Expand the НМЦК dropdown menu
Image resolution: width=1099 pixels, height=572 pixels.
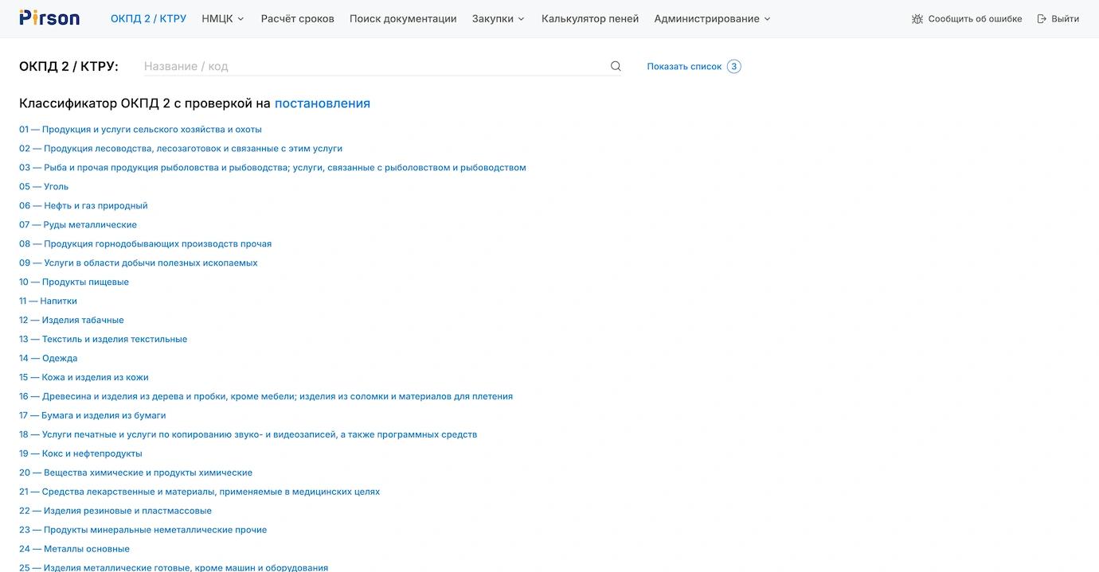[223, 19]
